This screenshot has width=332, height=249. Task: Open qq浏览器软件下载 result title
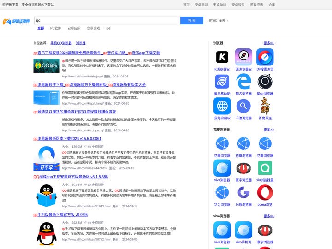[89, 85]
